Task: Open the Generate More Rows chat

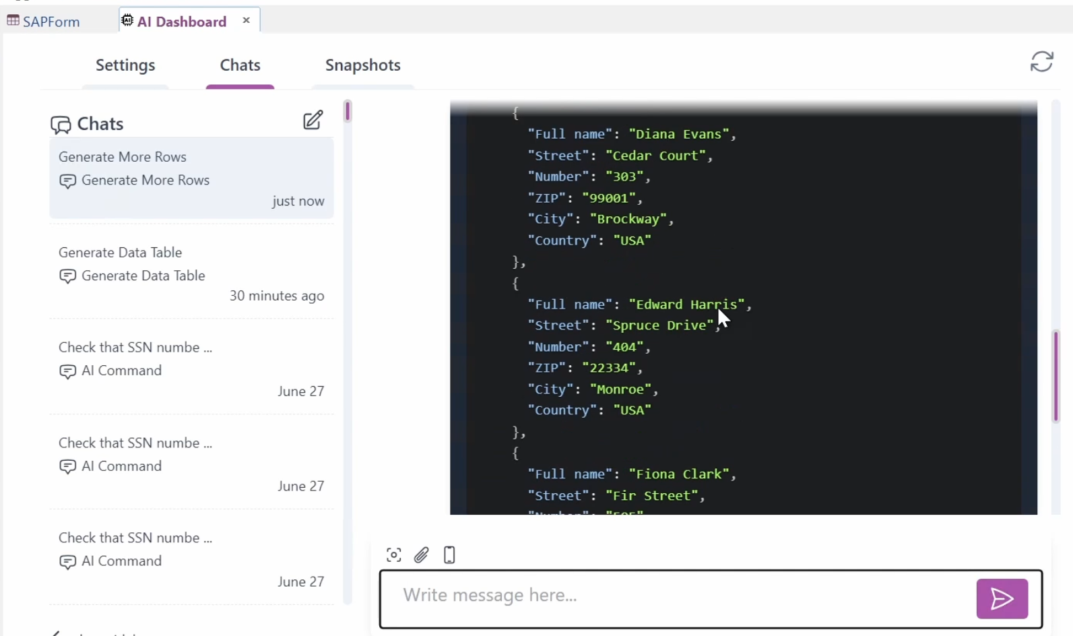Action: [191, 179]
